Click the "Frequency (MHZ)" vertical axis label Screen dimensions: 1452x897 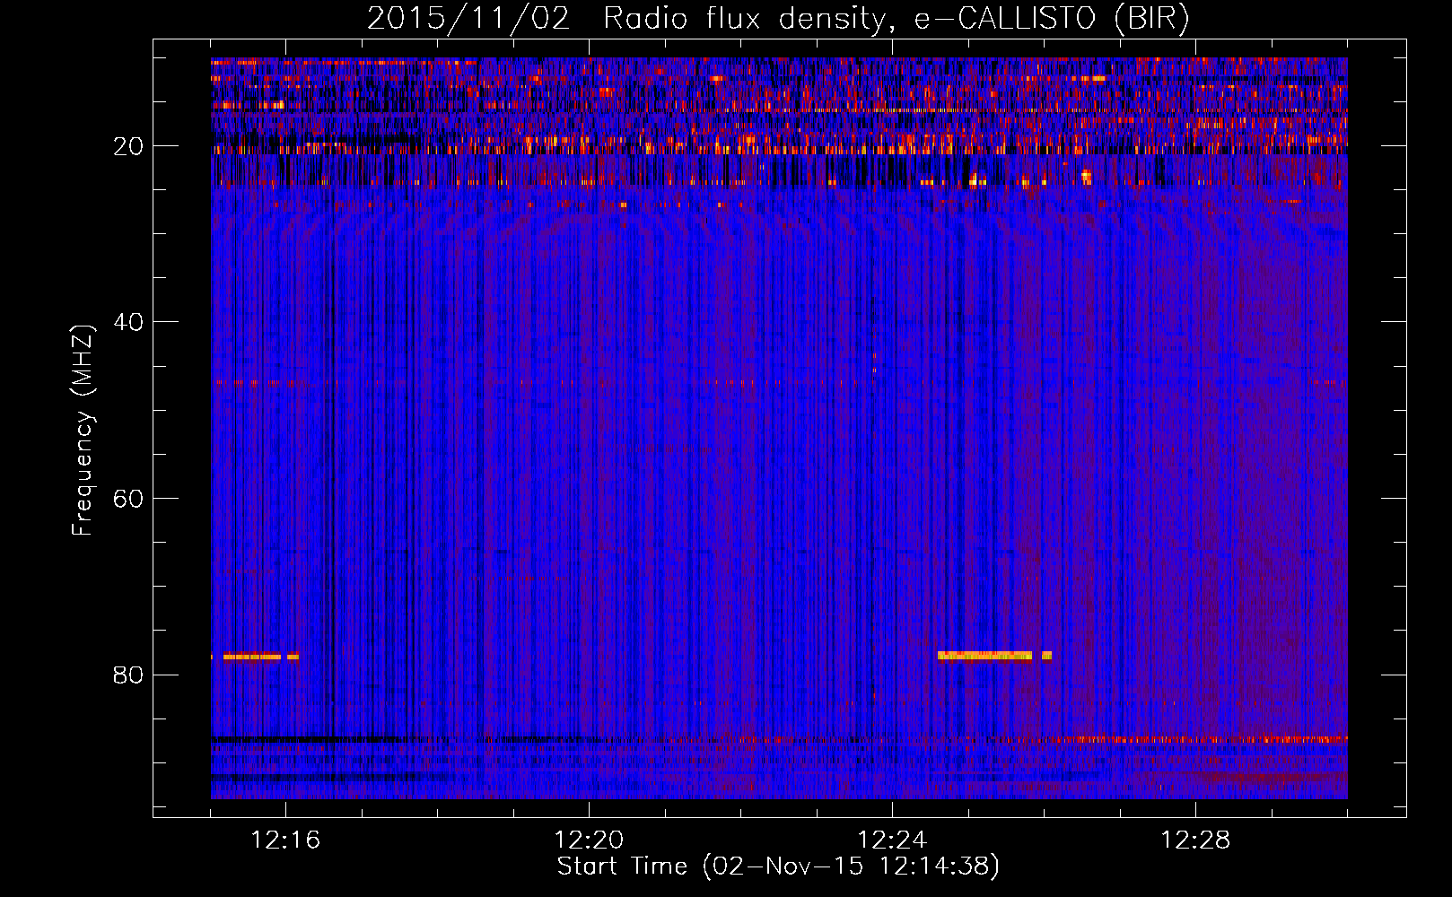tap(83, 431)
